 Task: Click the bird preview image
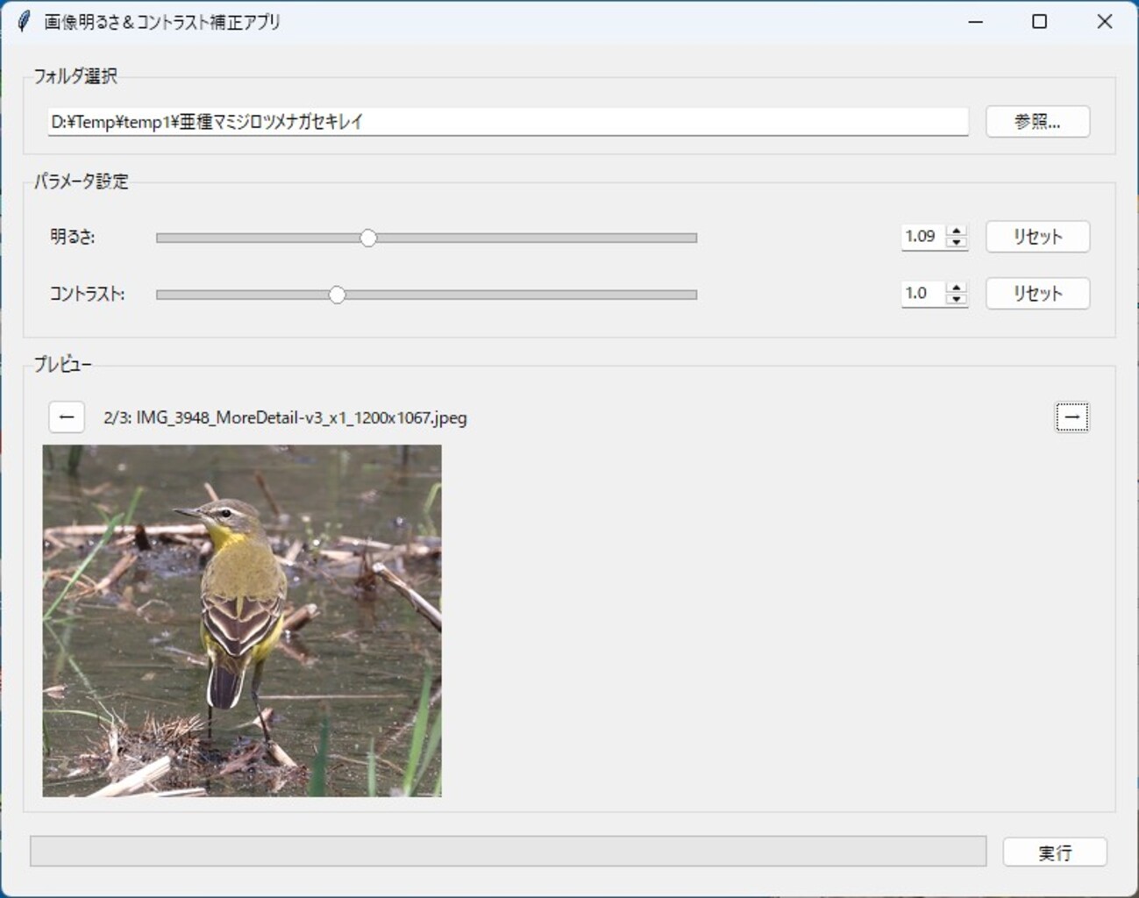(242, 621)
